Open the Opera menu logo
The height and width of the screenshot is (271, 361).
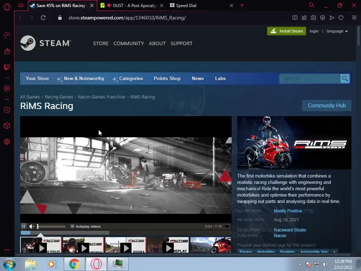(x=7, y=7)
